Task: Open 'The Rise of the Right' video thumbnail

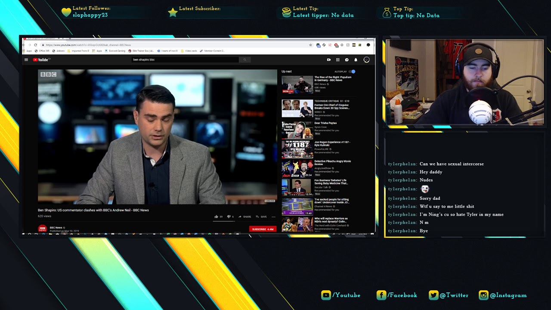Action: click(x=297, y=84)
